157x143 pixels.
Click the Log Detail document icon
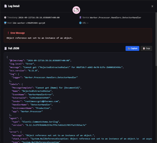[5, 6]
